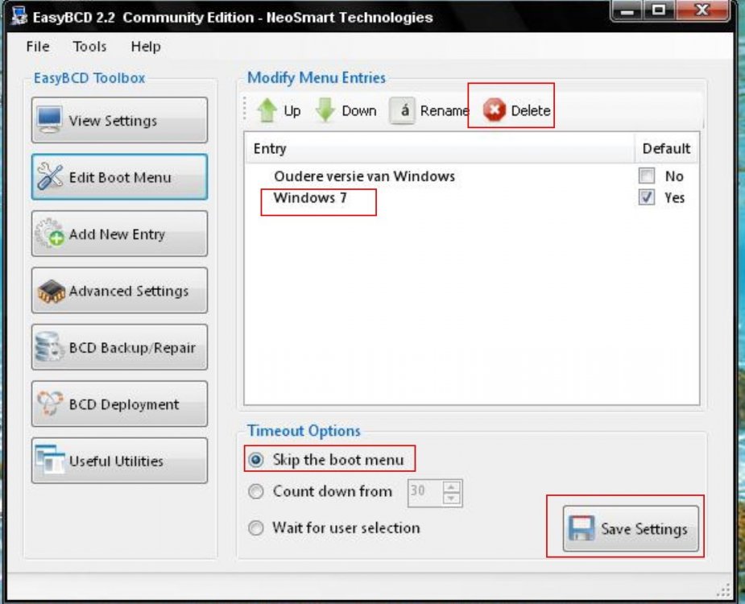Click the Rename toolbar icon

coord(403,110)
